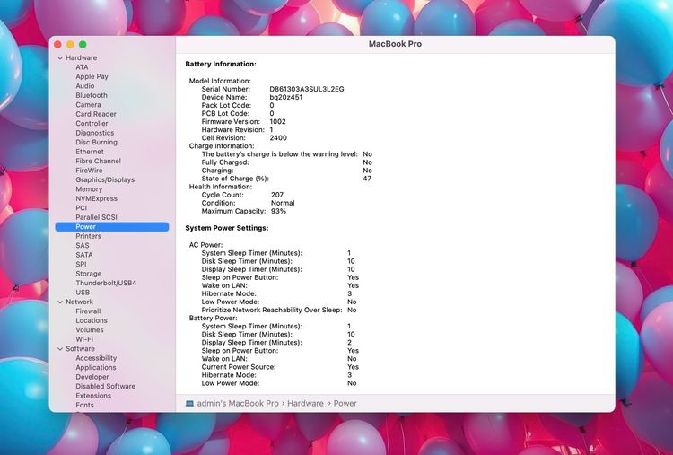Open the Parallel SCSI entry

point(97,217)
